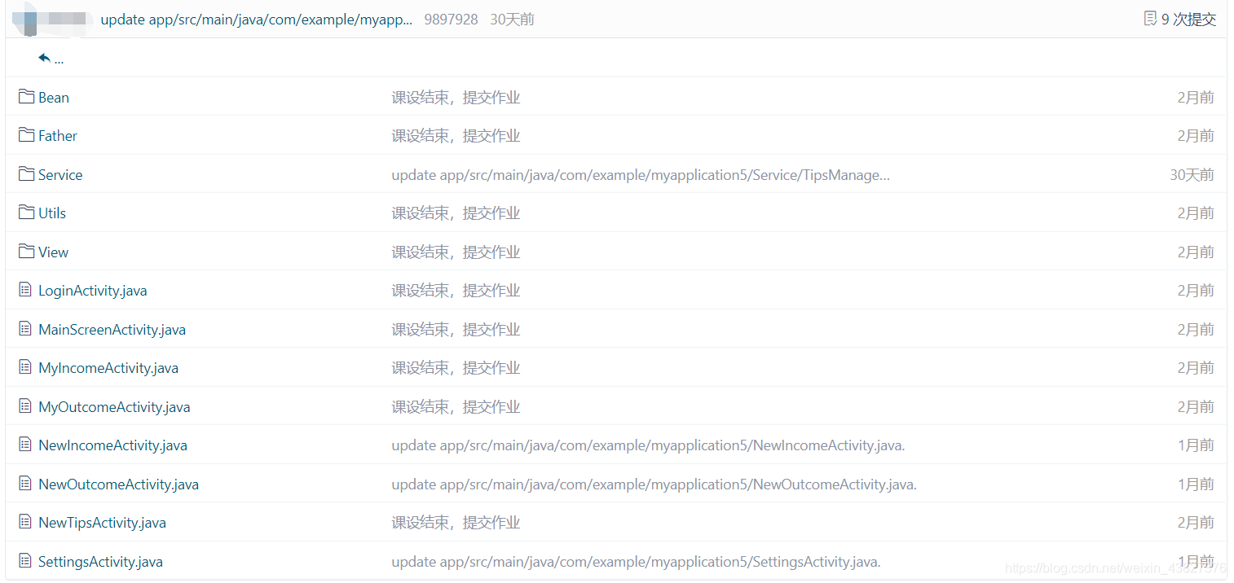Screen dimensions: 1234x583
Task: Go up to parent directory arrow
Action: 44,58
